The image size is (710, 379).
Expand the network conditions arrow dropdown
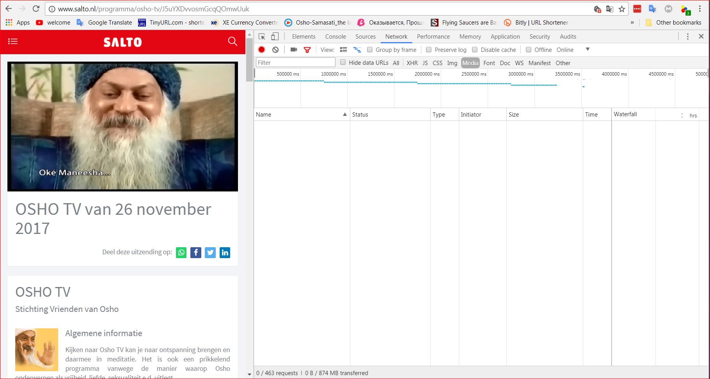click(x=588, y=50)
